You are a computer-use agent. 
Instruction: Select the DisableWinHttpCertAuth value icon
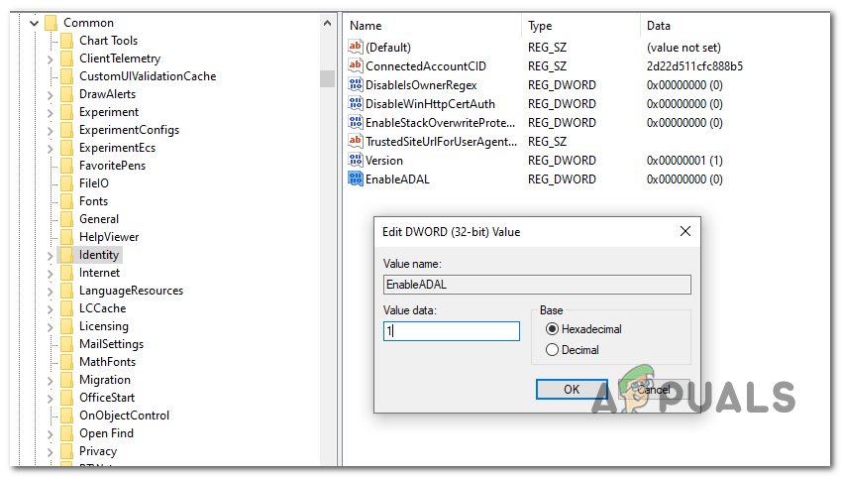pyautogui.click(x=356, y=103)
